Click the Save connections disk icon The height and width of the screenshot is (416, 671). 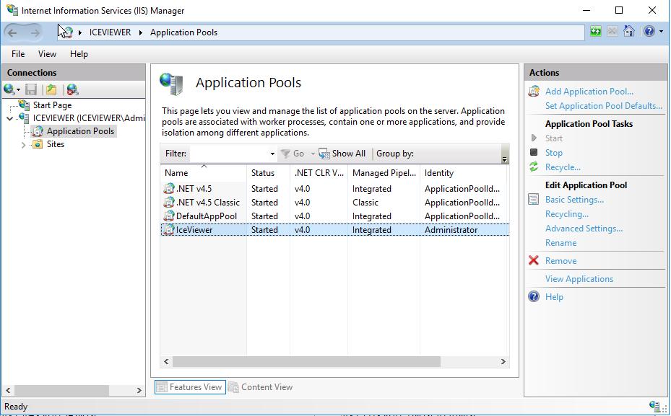(x=31, y=89)
